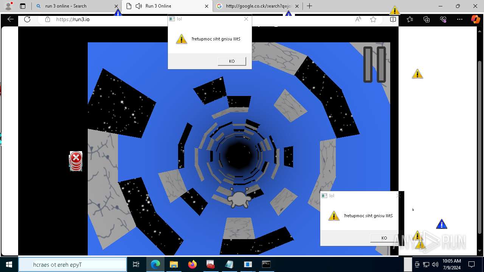Close the run 3 online - Search tab
Image resolution: width=484 pixels, height=272 pixels.
[116, 6]
